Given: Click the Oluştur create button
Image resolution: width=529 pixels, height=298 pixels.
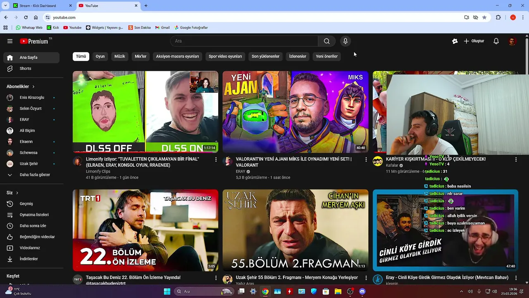Looking at the screenshot, I should 474,41.
